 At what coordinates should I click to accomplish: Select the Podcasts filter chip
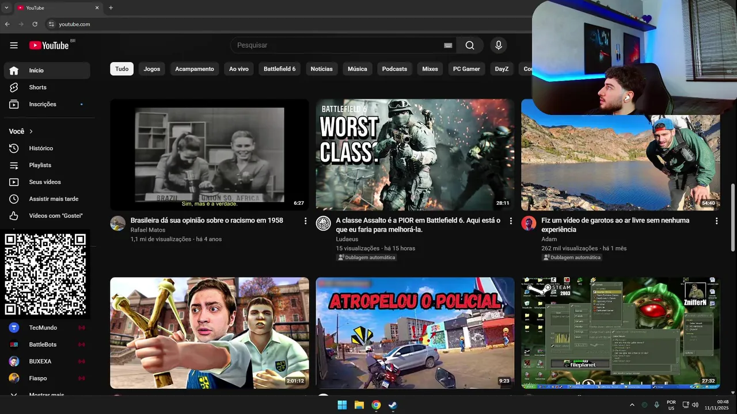pos(394,69)
